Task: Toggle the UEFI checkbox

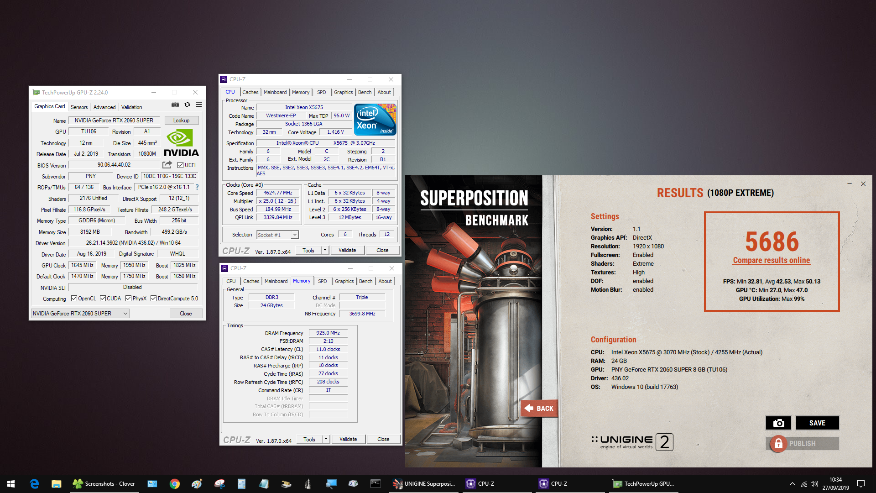Action: pos(180,165)
